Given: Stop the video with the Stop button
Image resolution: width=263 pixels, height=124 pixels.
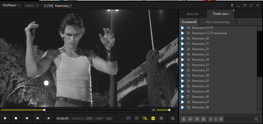Looking at the screenshot, I should pos(16,118).
